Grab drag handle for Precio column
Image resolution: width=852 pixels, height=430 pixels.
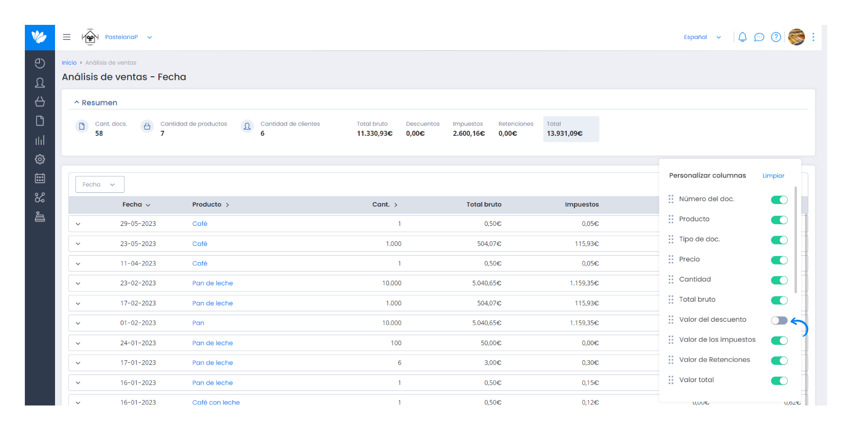click(x=671, y=259)
